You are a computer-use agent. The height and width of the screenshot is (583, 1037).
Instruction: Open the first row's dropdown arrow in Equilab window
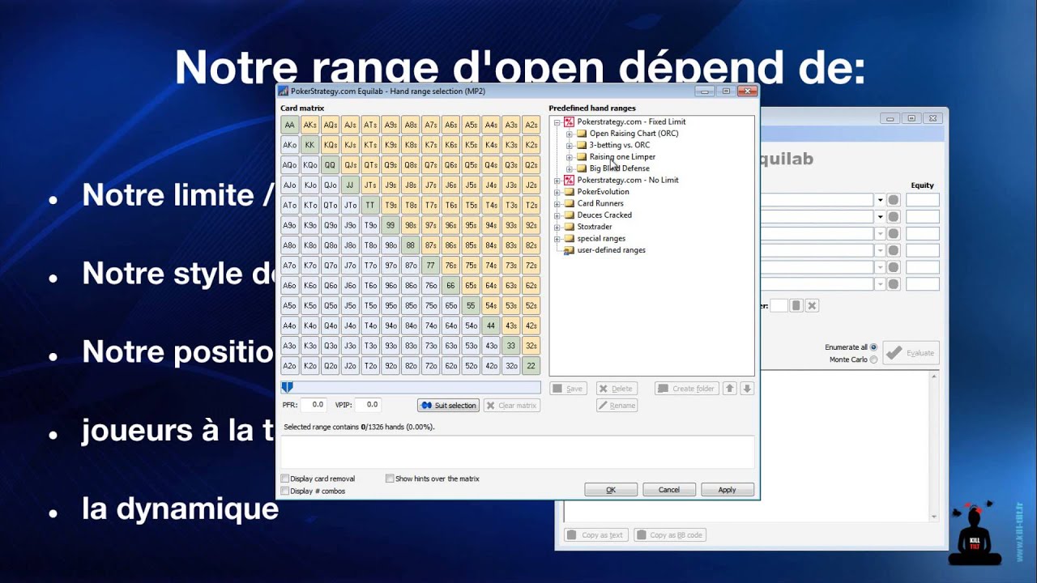(880, 200)
